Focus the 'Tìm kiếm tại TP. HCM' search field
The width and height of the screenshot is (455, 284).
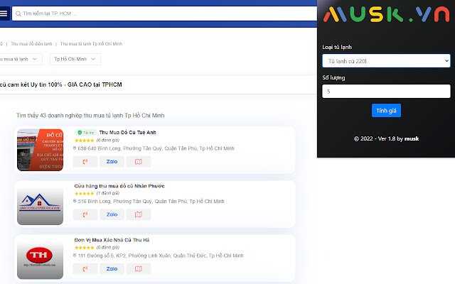click(164, 13)
